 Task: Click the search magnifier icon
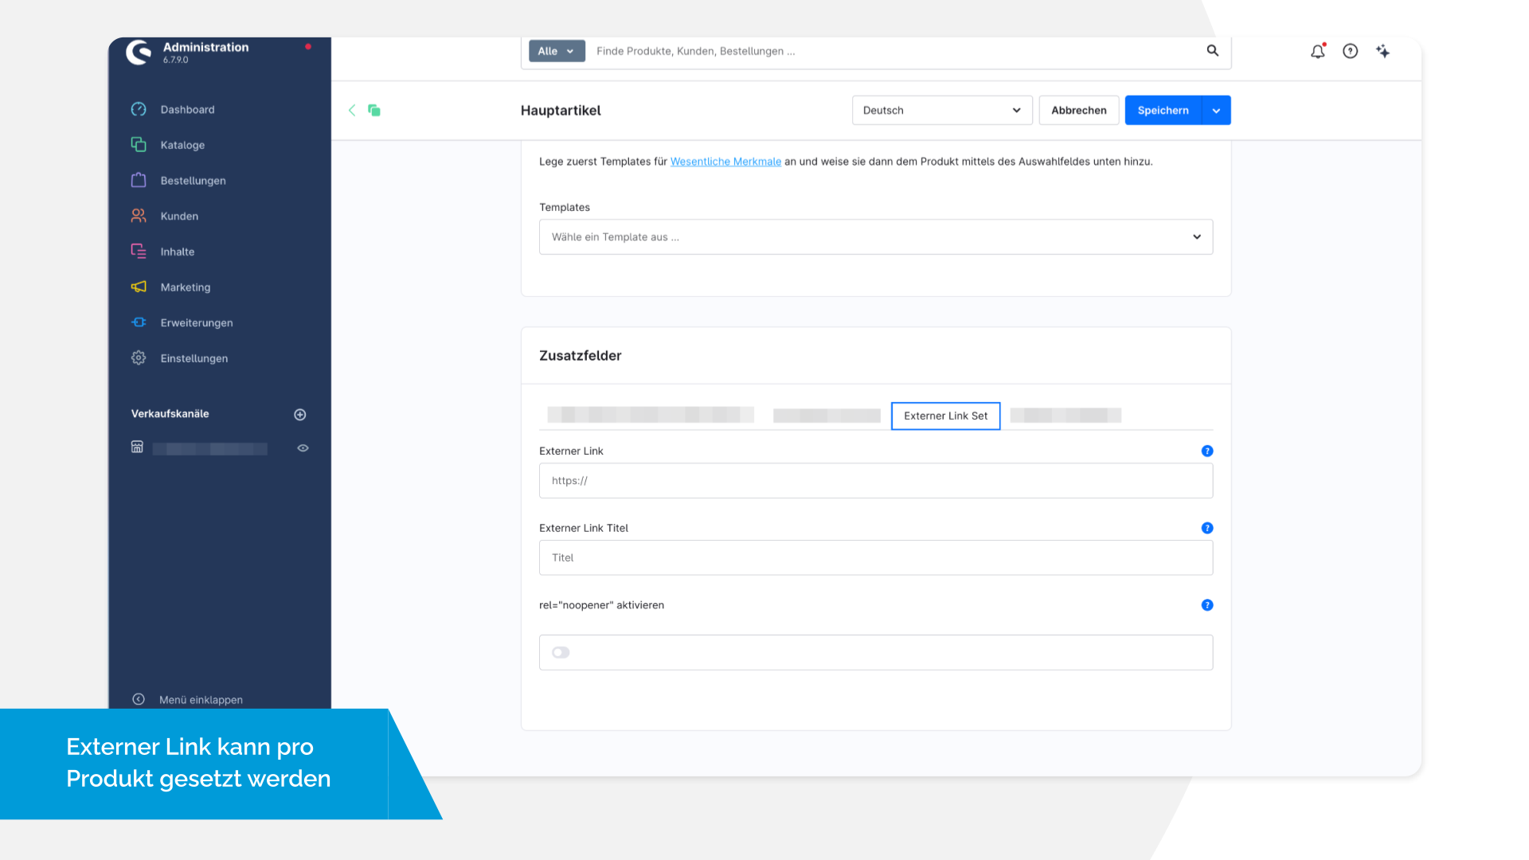tap(1212, 50)
